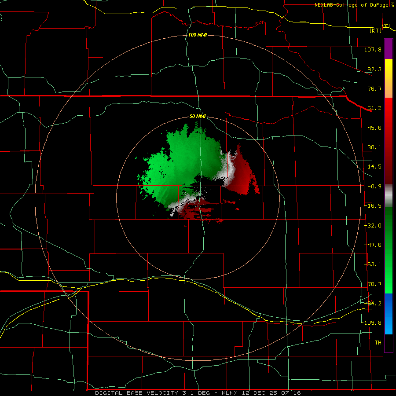Screen dimensions: 396x396
Task: Click the DIGITAL BASE VELOCITY caption text
Action: (136, 393)
